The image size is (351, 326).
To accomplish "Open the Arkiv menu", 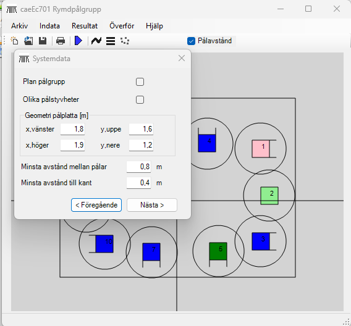I will [x=20, y=26].
